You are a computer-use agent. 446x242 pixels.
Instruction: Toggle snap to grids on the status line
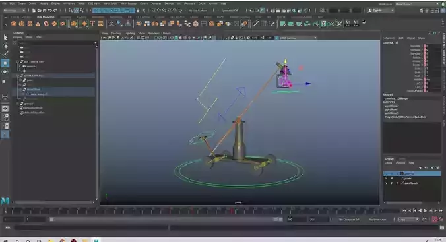click(154, 11)
